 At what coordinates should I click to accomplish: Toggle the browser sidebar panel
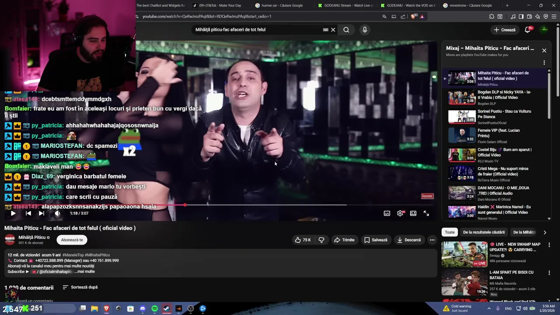[521, 17]
